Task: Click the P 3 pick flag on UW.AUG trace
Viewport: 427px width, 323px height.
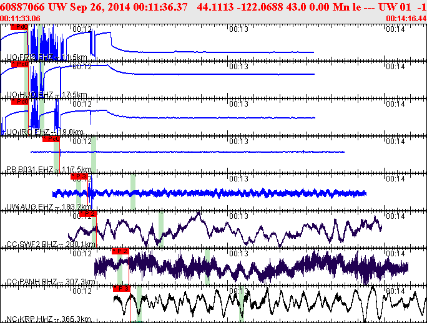Action: point(81,176)
